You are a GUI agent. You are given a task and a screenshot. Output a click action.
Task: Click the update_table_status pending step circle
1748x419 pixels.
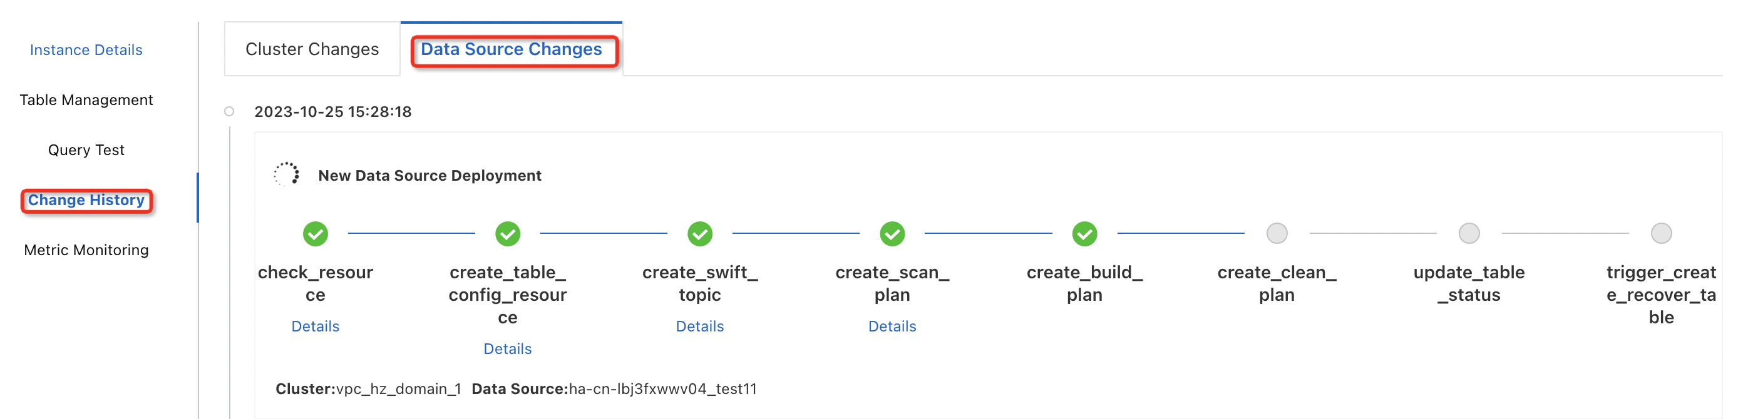pyautogui.click(x=1468, y=234)
